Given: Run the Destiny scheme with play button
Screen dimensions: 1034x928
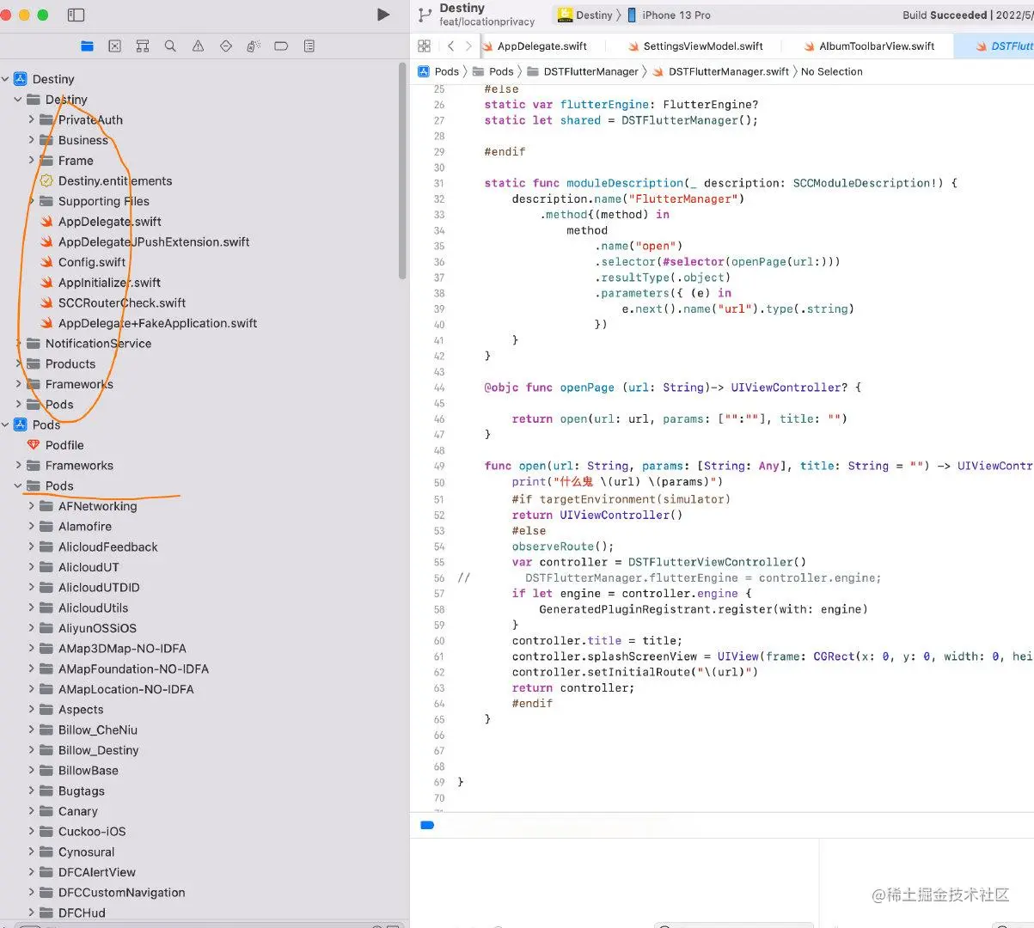Looking at the screenshot, I should (383, 15).
